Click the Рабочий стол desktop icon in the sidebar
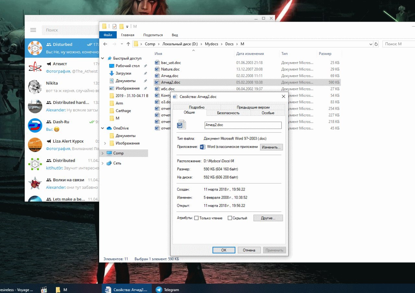415x293 pixels. [112, 66]
